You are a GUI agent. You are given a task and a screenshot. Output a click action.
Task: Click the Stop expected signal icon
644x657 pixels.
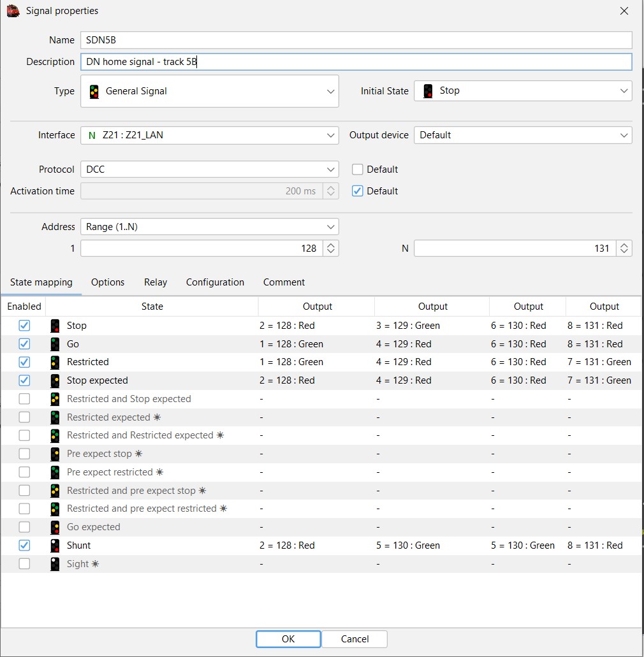pos(55,380)
